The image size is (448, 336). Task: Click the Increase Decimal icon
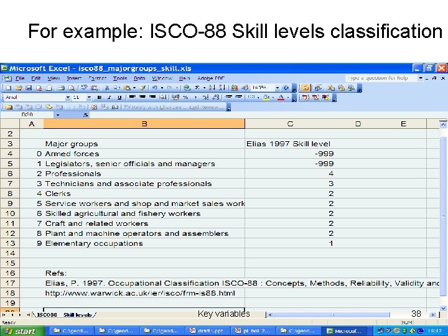205,98
